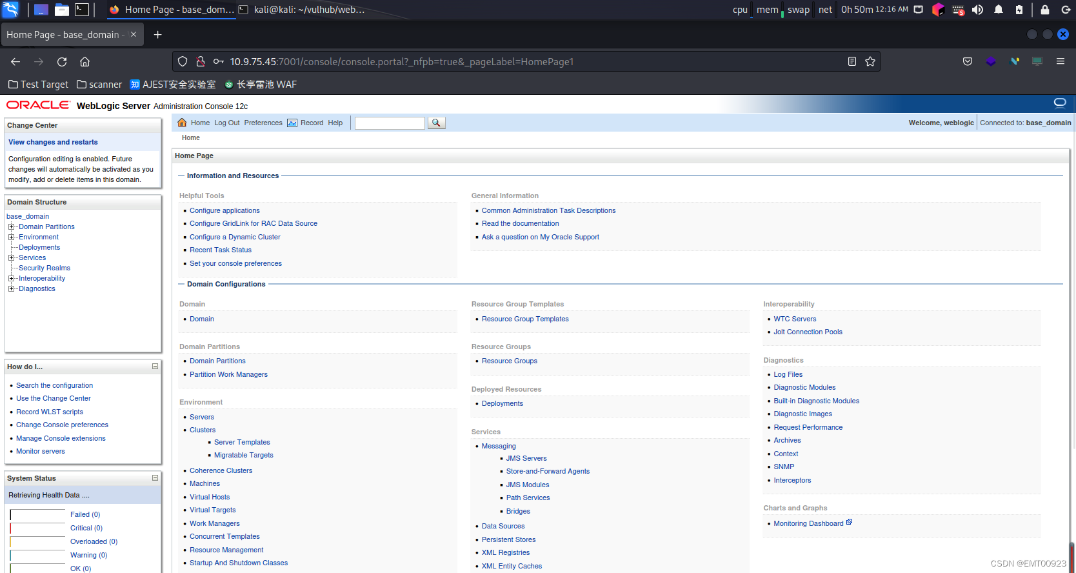1076x573 pixels.
Task: Open the browser home icon
Action: click(x=85, y=61)
